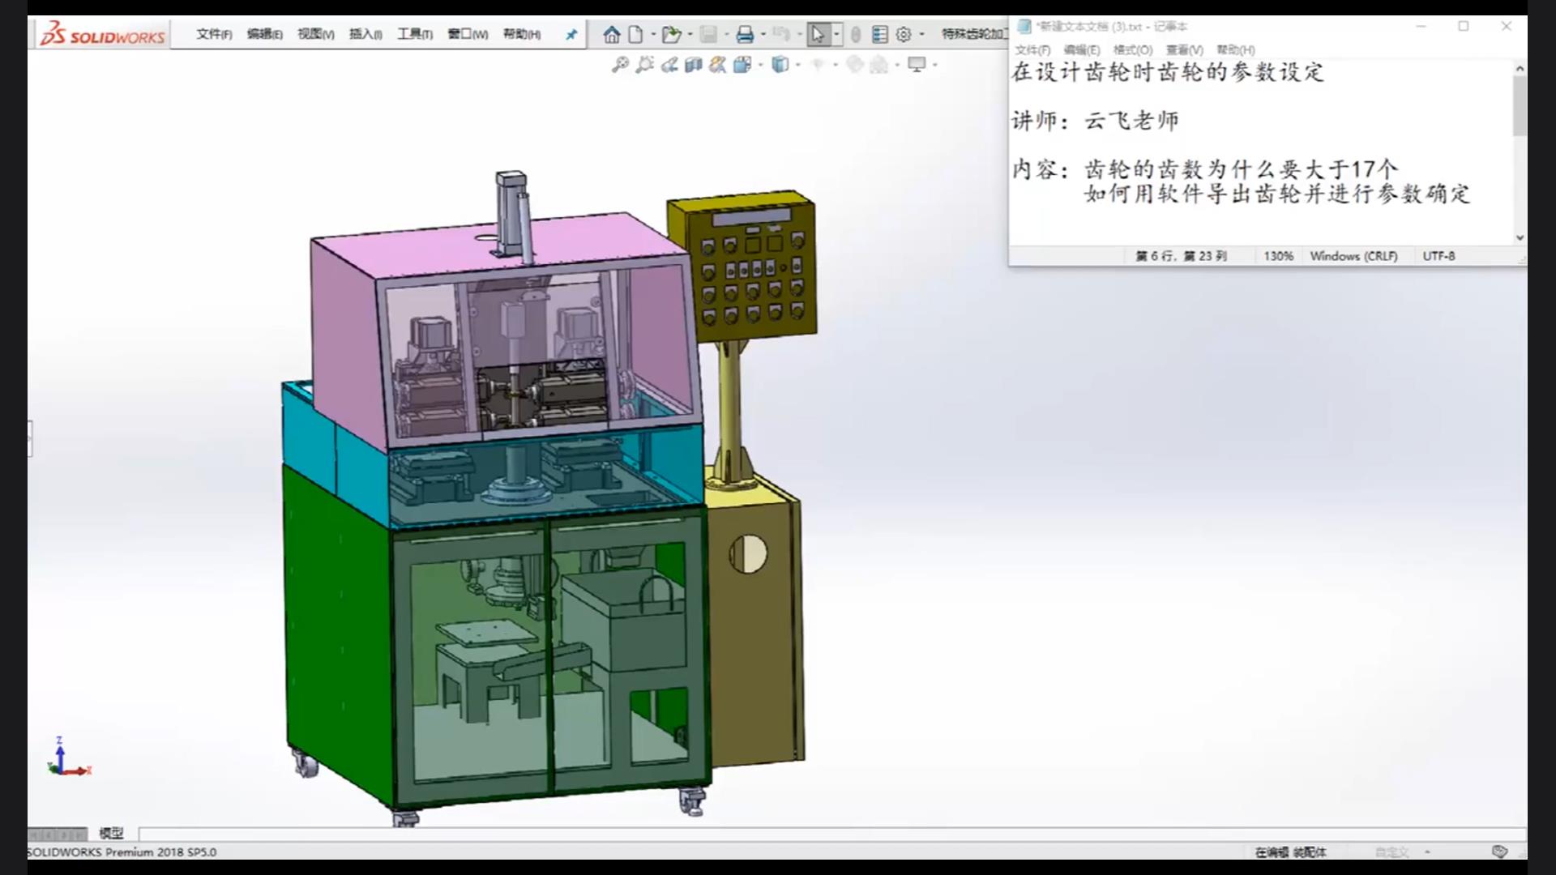Expand the Open file dropdown arrow
This screenshot has width=1556, height=875.
[x=690, y=34]
